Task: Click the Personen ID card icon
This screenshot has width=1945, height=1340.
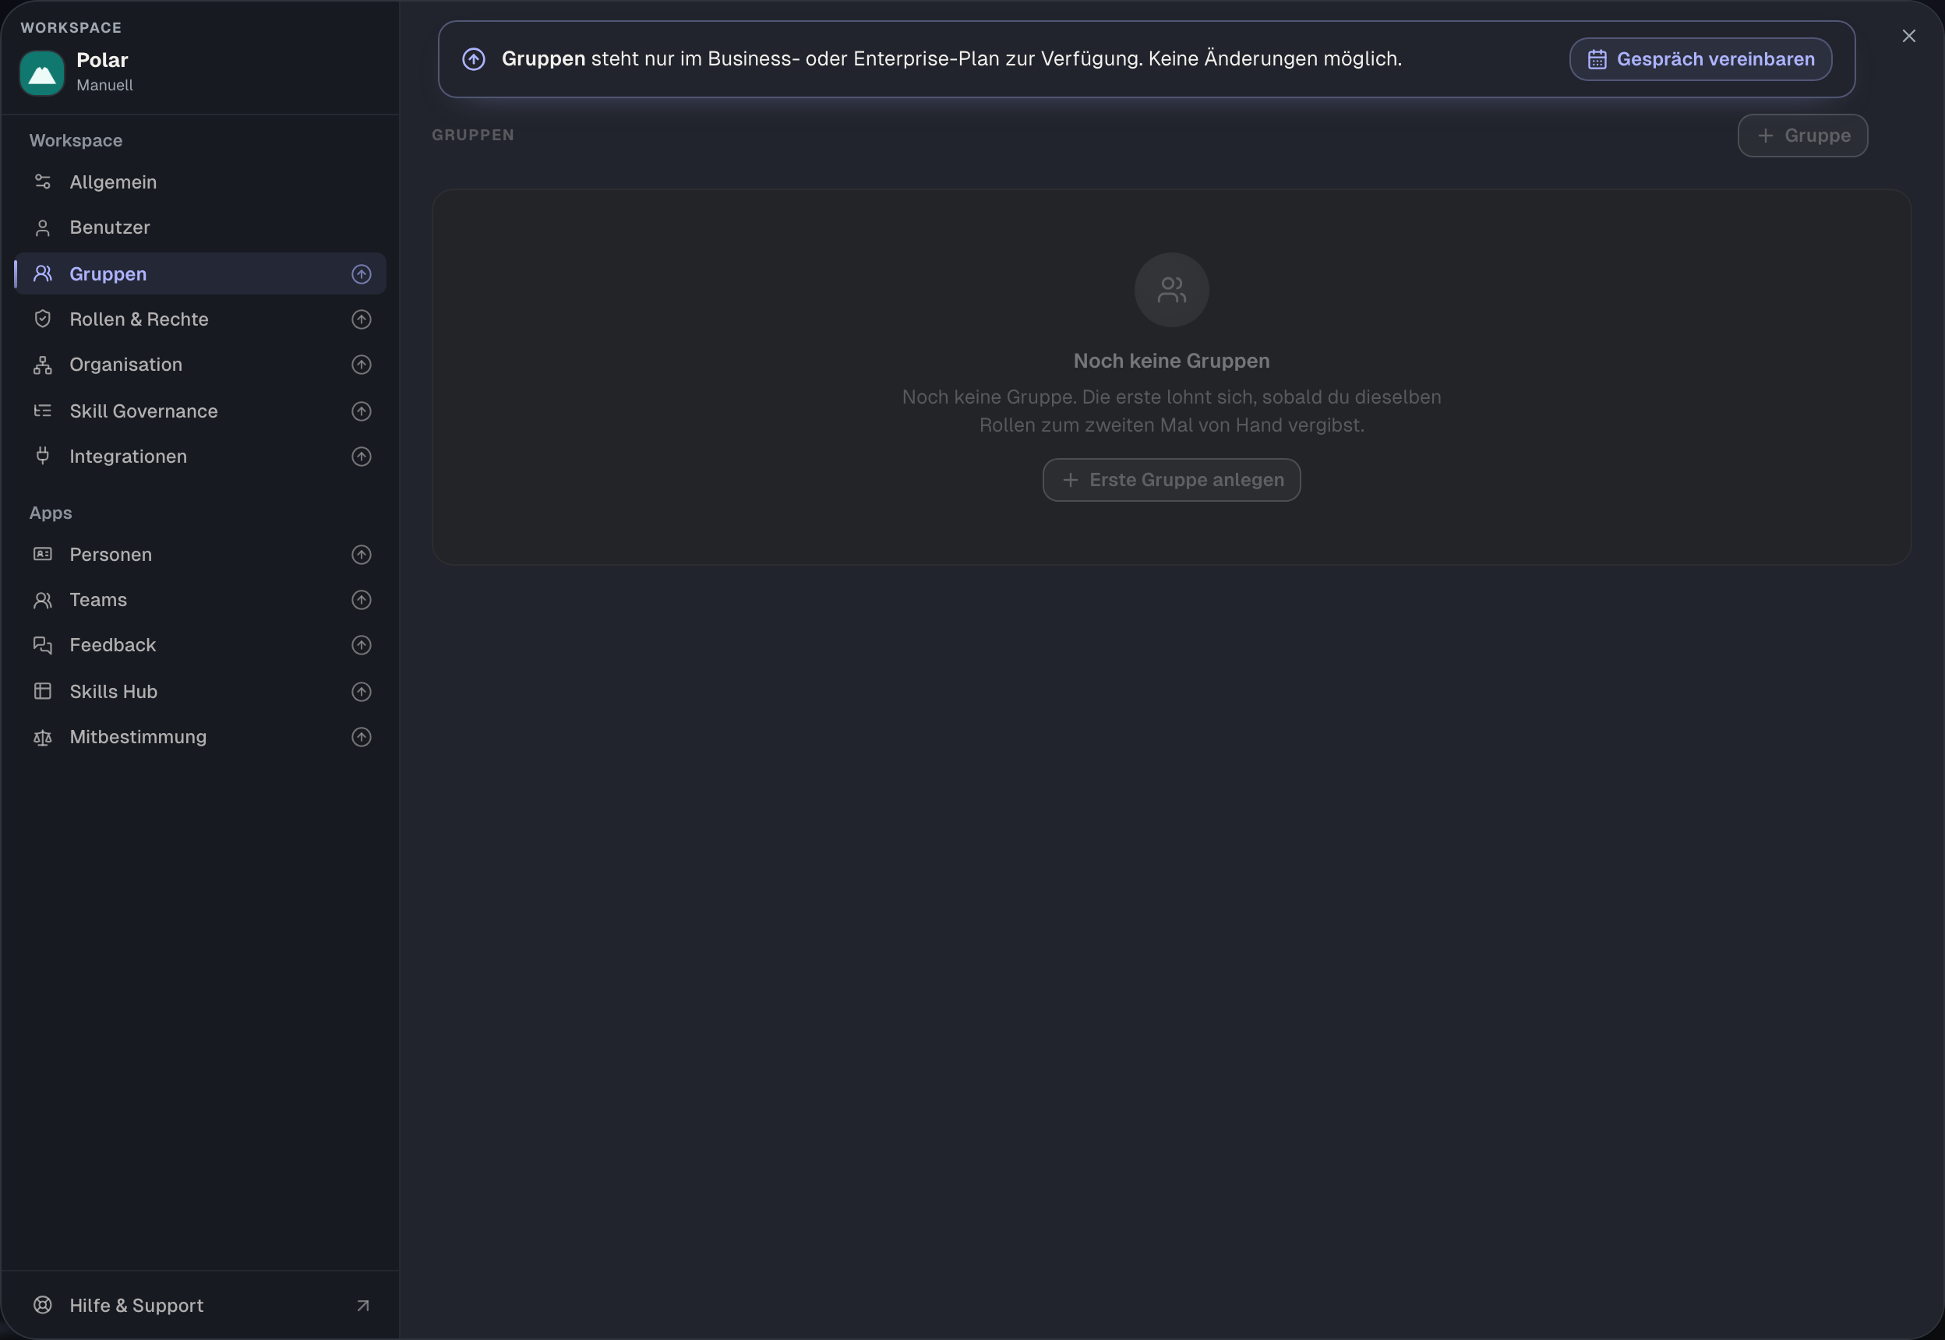Action: [x=43, y=554]
